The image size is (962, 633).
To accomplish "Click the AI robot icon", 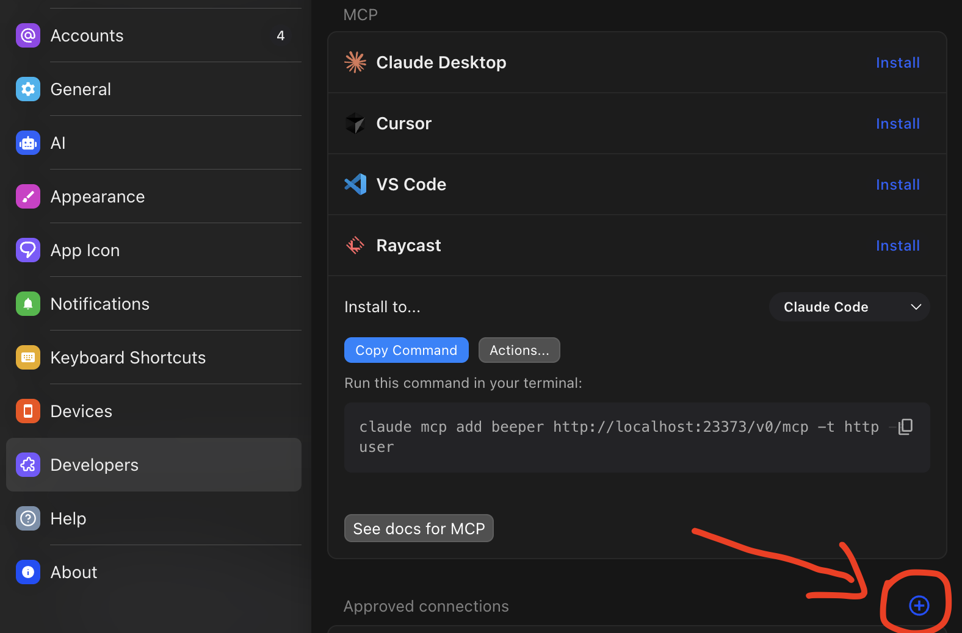I will (28, 143).
